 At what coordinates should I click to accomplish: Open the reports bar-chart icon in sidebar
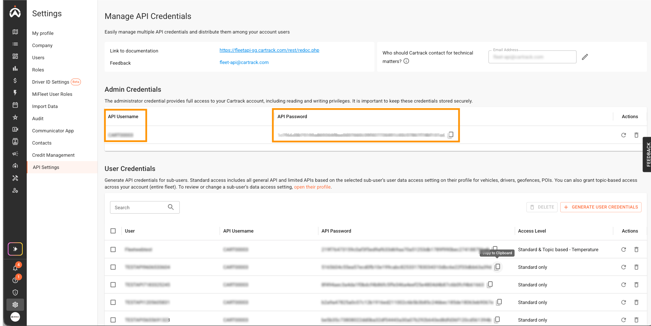(15, 68)
